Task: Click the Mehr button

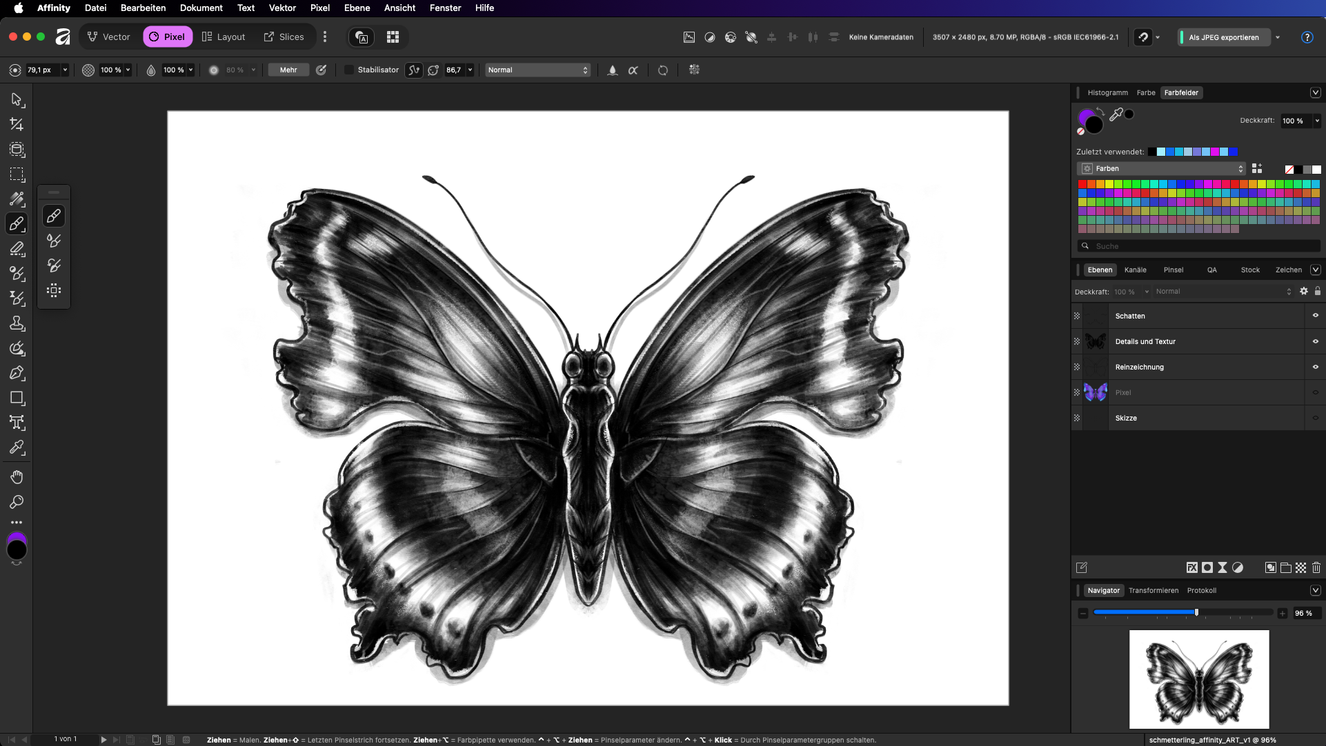Action: pos(288,70)
